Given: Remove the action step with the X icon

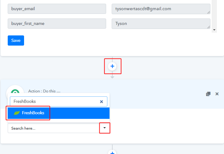Looking at the screenshot, I should coord(217,94).
